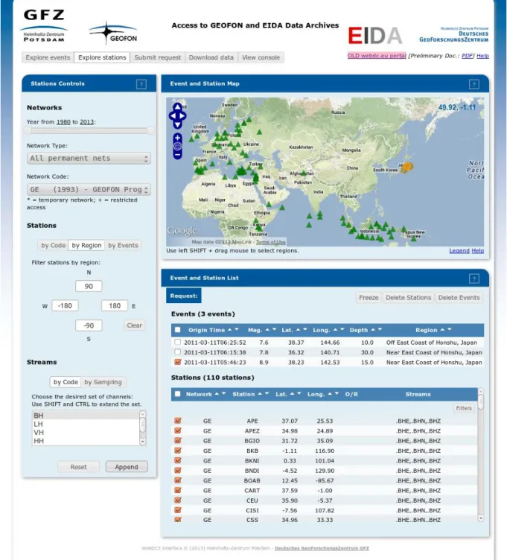Sort events by Long. ascending
This screenshot has height=560, width=507.
[x=335, y=330]
